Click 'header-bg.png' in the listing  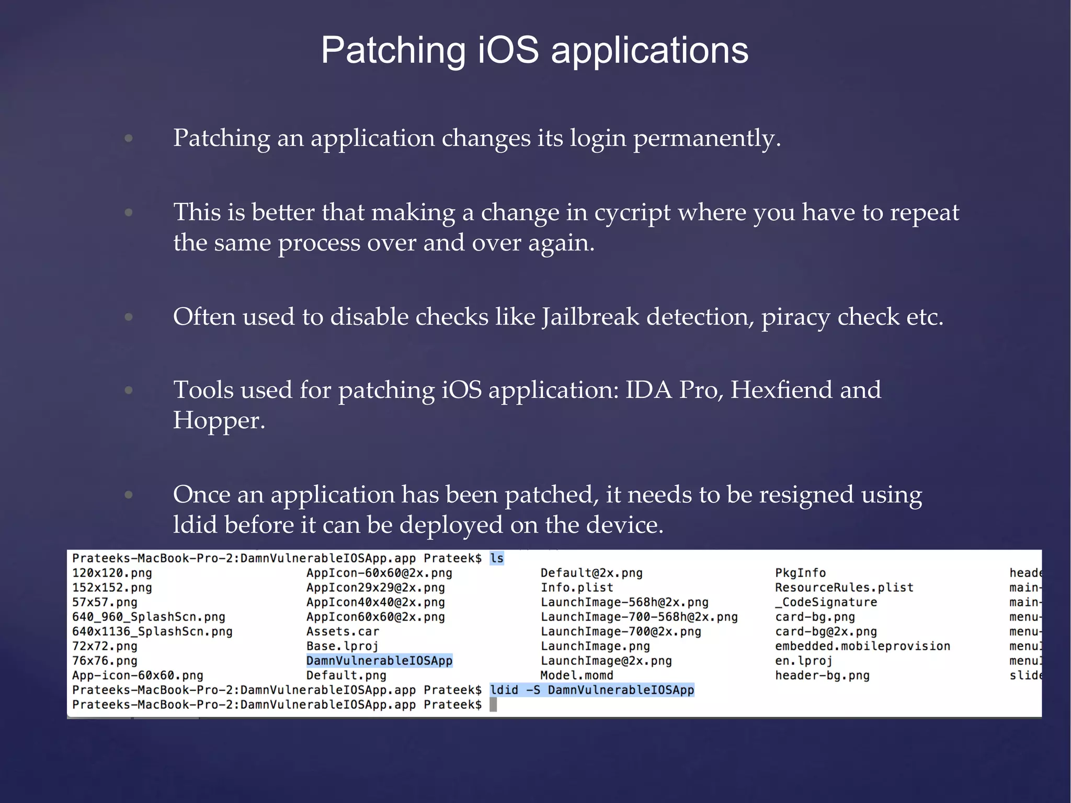(x=822, y=675)
